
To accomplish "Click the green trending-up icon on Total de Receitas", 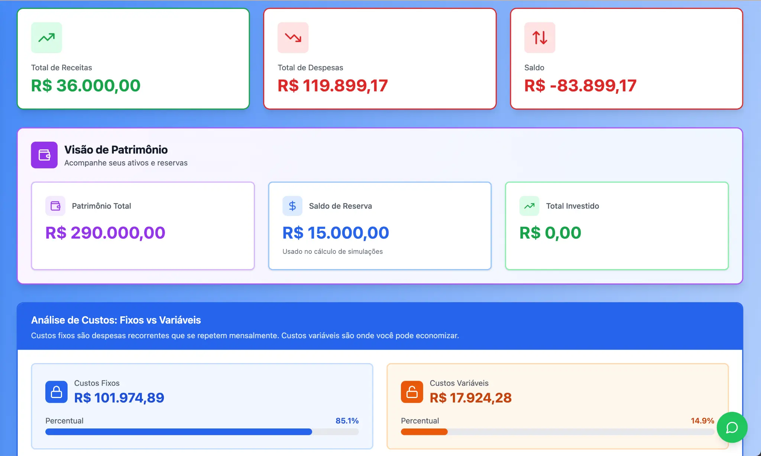I will coord(46,37).
